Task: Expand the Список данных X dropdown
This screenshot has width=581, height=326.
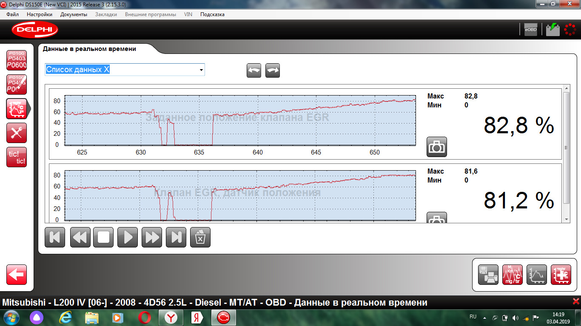Action: (201, 70)
